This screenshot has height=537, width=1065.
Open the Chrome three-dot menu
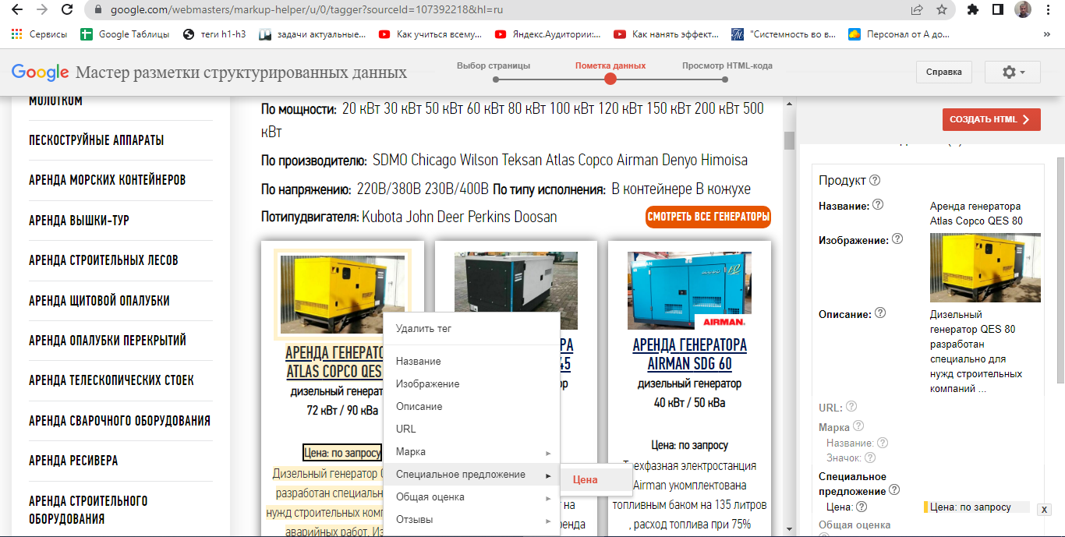(x=1049, y=10)
